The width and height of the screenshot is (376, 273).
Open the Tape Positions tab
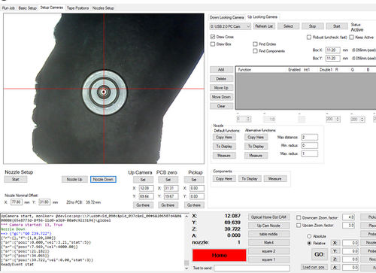77,8
